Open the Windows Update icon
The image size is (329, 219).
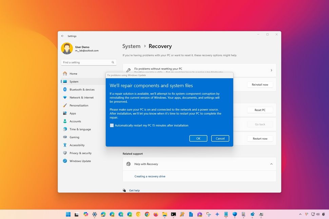(x=65, y=161)
